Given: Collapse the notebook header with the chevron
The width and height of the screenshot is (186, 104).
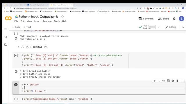Looking at the screenshot, I should pyautogui.click(x=183, y=27).
